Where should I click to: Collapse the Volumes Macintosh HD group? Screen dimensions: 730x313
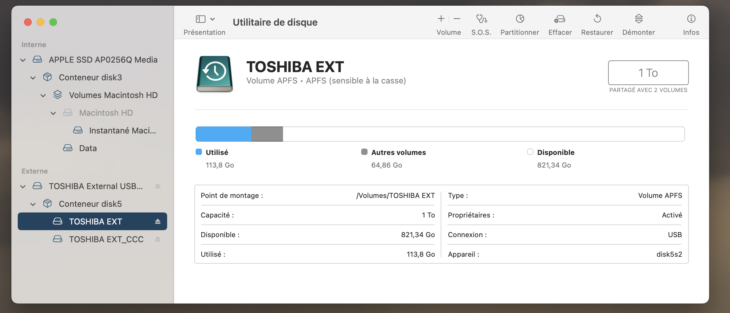point(43,95)
